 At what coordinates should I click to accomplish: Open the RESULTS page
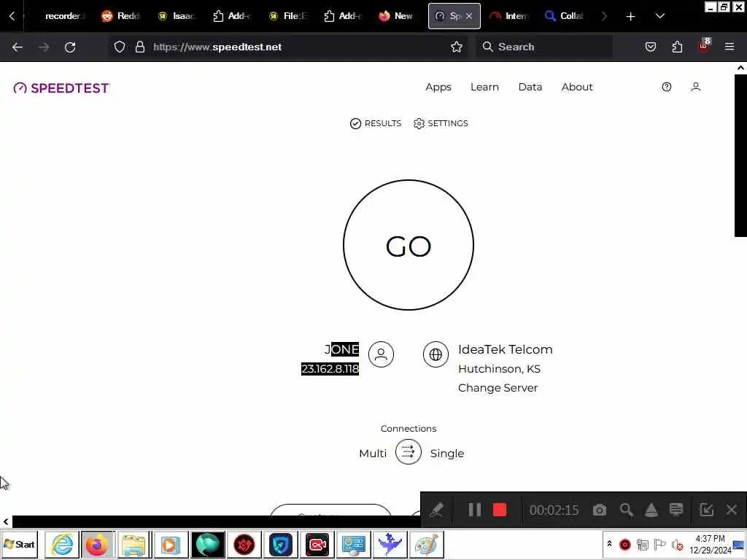(376, 123)
